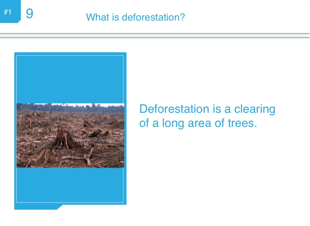
Task: Click the gray divider line under the header
Action: coord(155,36)
